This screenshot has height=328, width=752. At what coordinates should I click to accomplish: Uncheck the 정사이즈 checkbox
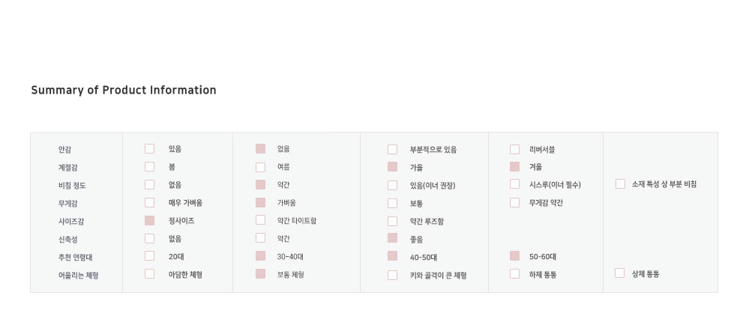[x=150, y=221]
